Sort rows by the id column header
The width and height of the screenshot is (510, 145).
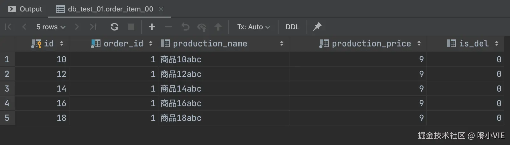49,44
